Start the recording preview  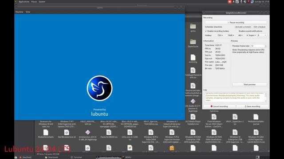(x=249, y=84)
